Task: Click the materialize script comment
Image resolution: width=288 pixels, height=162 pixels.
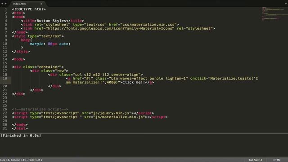Action: (x=40, y=109)
